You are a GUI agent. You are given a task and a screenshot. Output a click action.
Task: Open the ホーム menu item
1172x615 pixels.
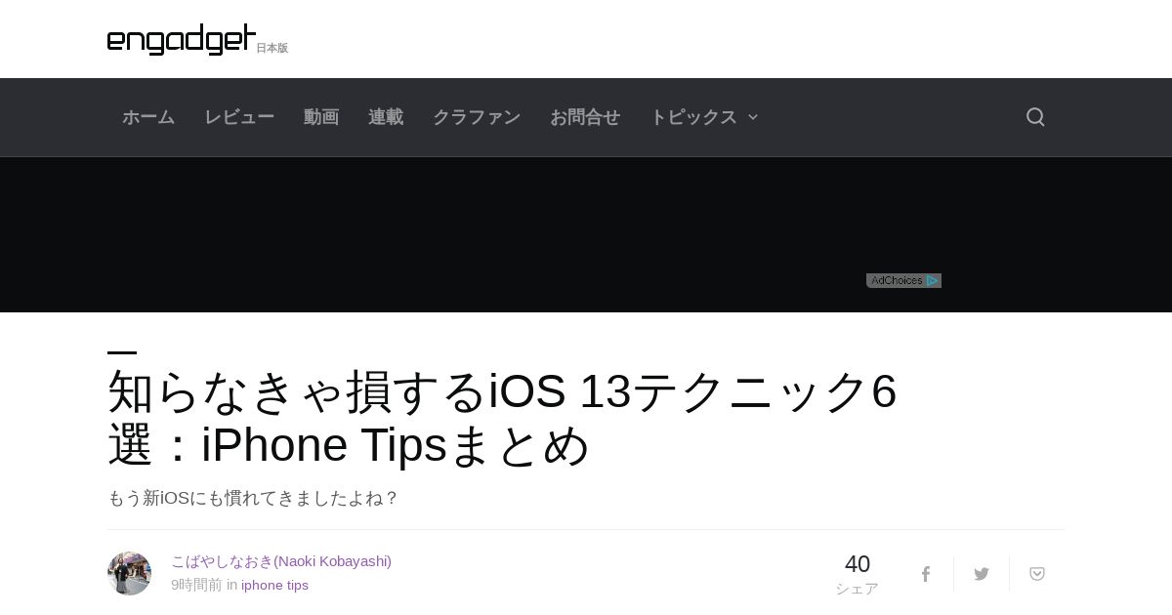click(148, 117)
